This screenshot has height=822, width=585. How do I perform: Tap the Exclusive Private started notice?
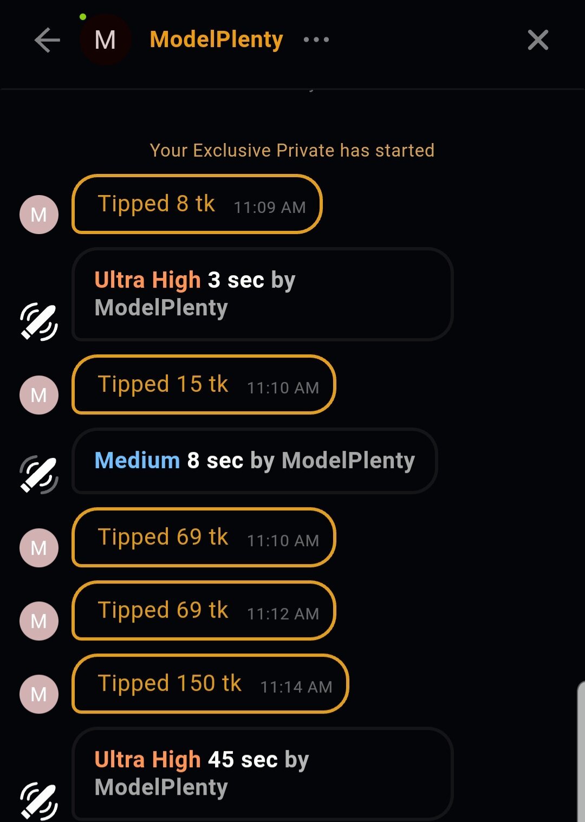[292, 150]
